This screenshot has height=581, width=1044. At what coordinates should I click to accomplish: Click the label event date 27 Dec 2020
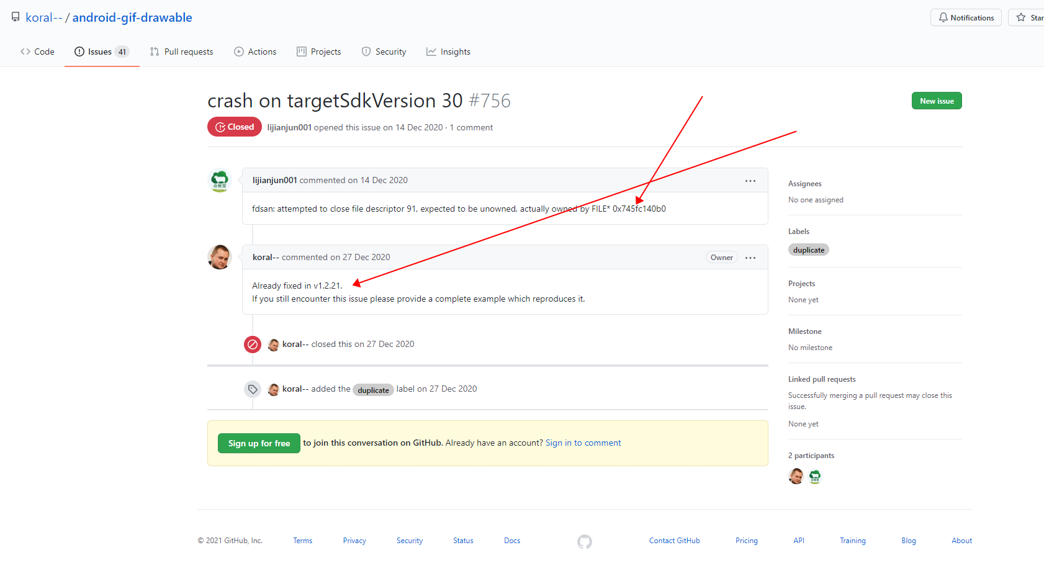click(453, 389)
